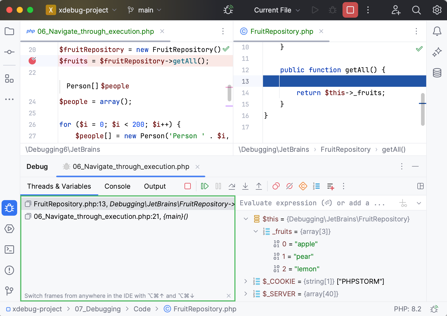The width and height of the screenshot is (447, 316).
Task: Open View Breakpoints from debug toolbar
Action: [276, 186]
